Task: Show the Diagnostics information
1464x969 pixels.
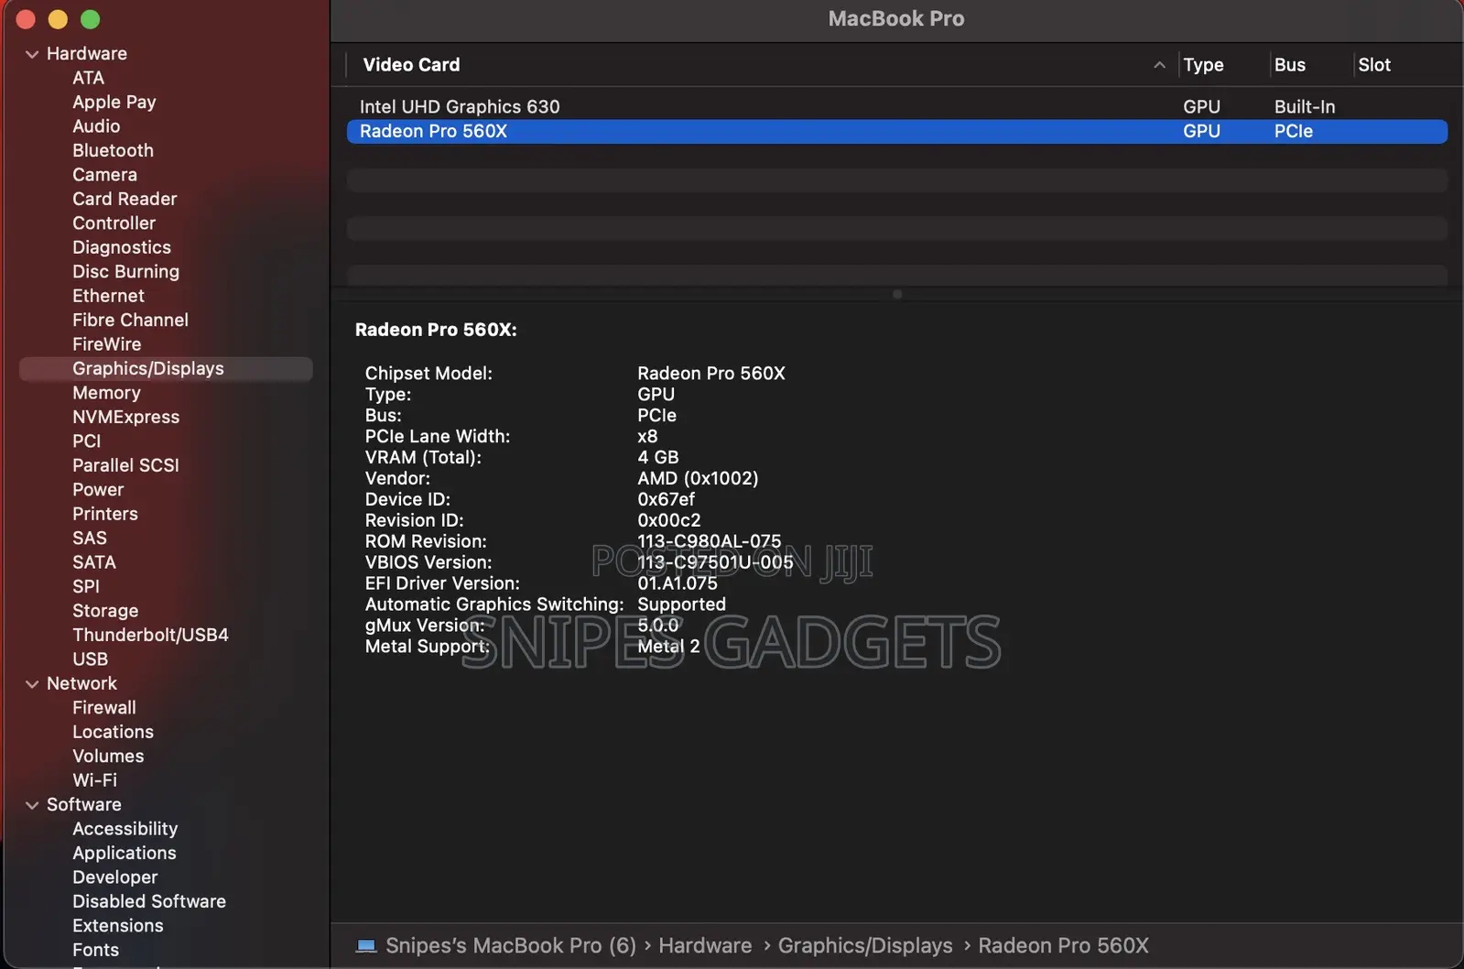Action: coord(122,247)
